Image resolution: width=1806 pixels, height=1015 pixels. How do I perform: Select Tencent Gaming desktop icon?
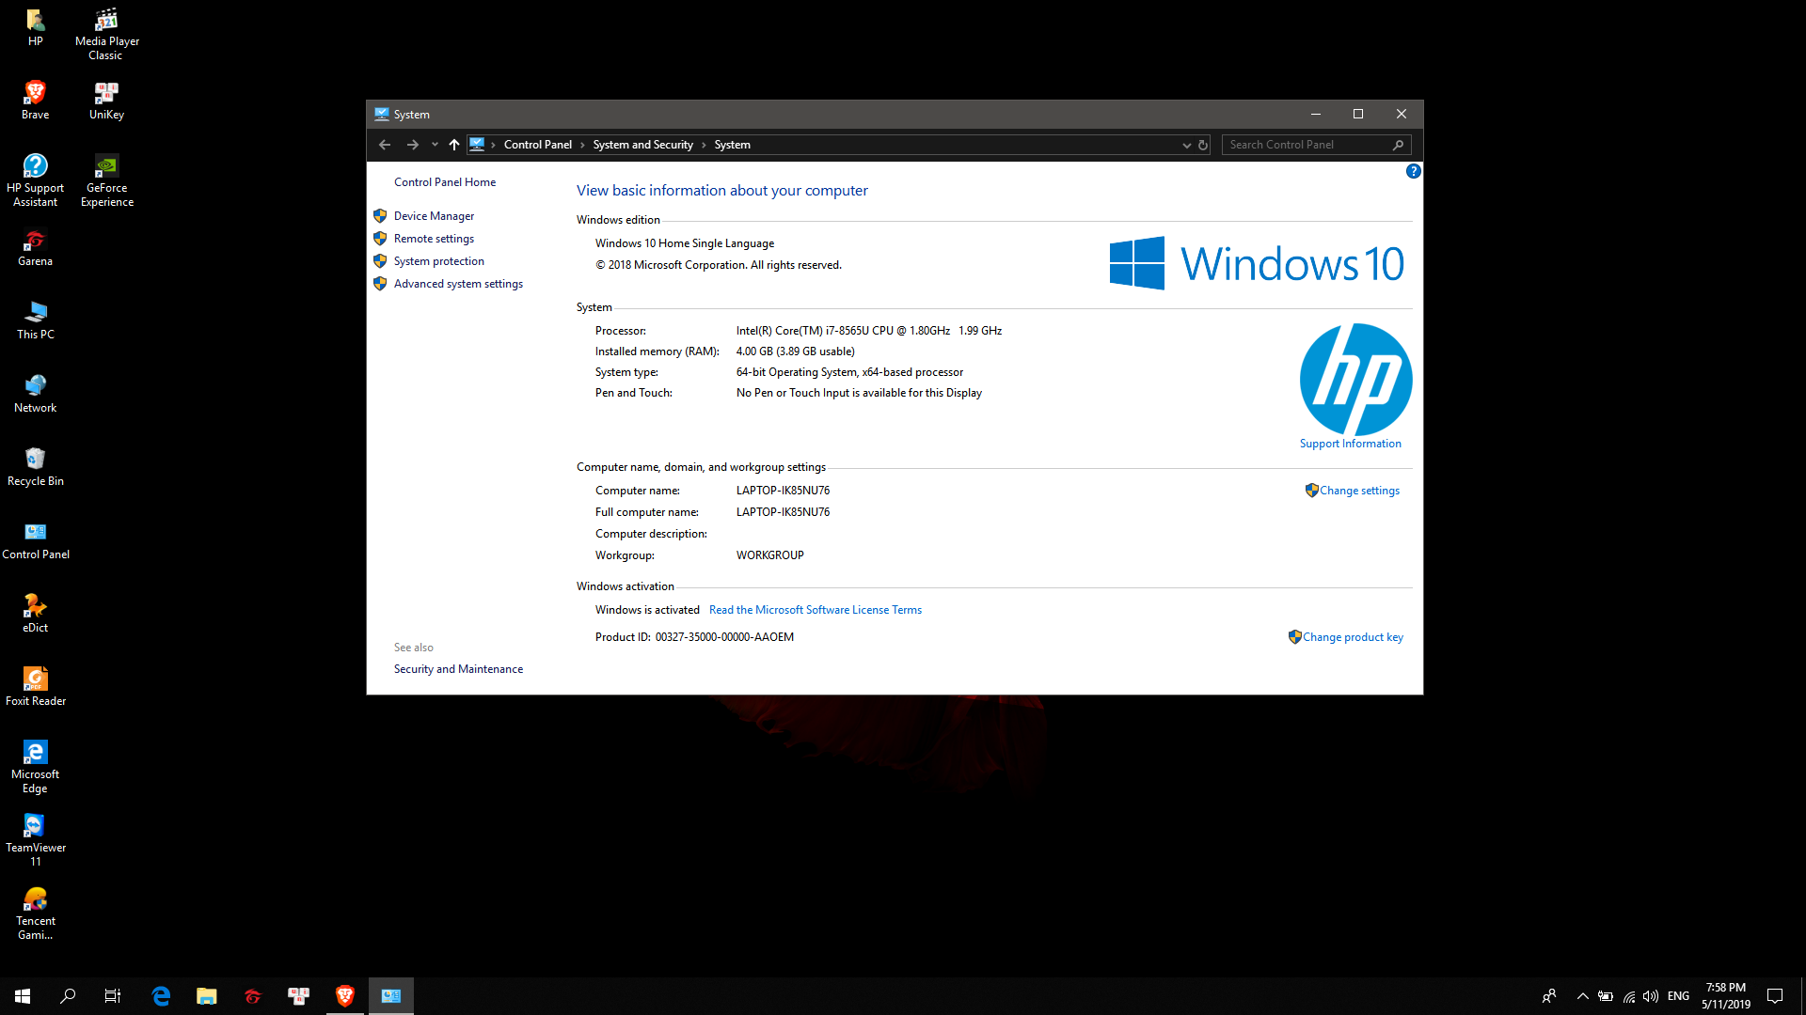click(x=35, y=913)
